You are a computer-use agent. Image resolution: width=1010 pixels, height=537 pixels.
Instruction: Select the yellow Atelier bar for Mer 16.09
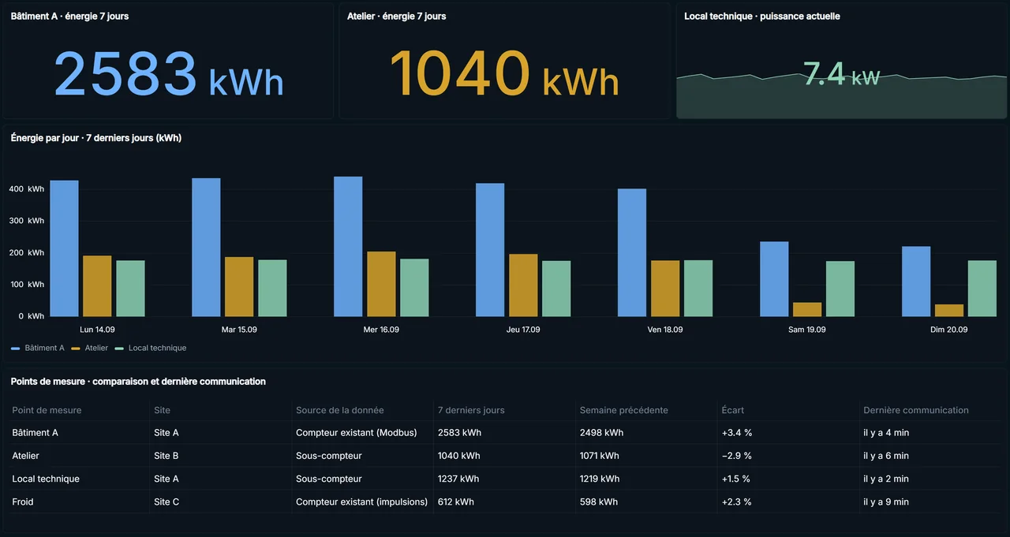click(381, 284)
